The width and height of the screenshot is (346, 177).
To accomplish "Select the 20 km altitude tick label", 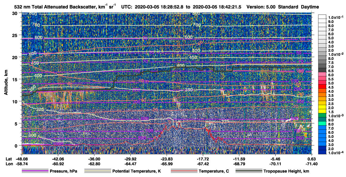I will coord(15,57).
